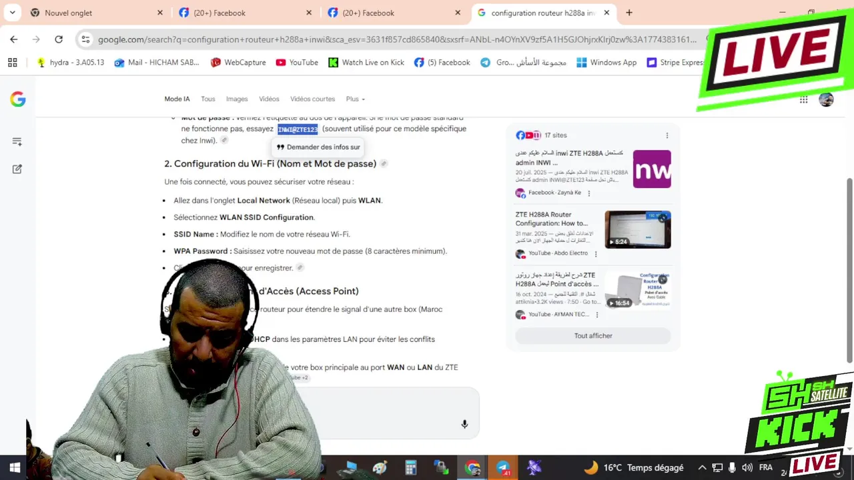The image size is (854, 480).
Task: Close the Nouvel onglet tab
Action: point(160,13)
